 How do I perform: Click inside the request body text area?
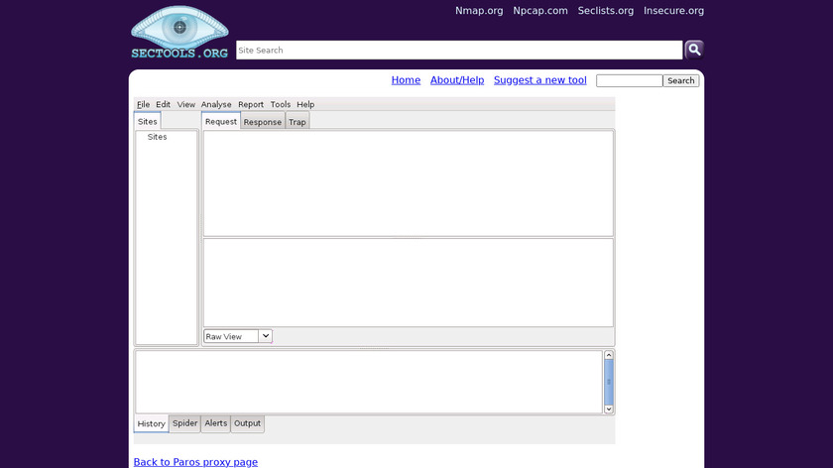[x=408, y=283]
